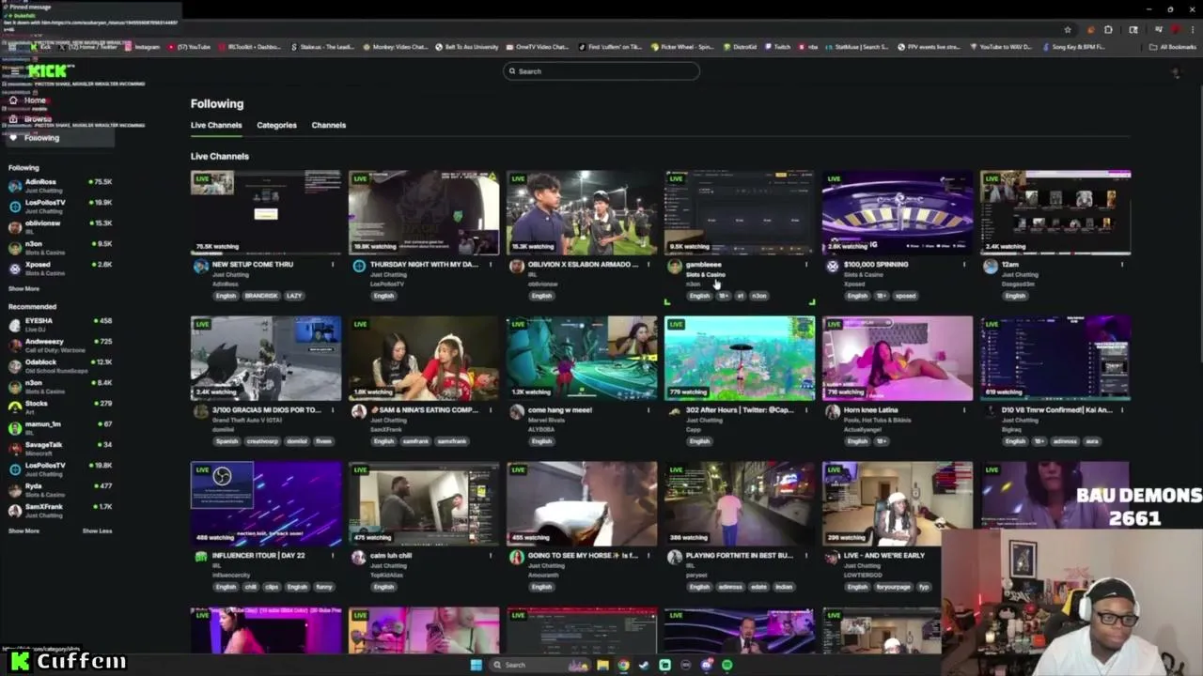Open options menu for THURSDAY NIGHT WITH MY DA...

coord(491,265)
